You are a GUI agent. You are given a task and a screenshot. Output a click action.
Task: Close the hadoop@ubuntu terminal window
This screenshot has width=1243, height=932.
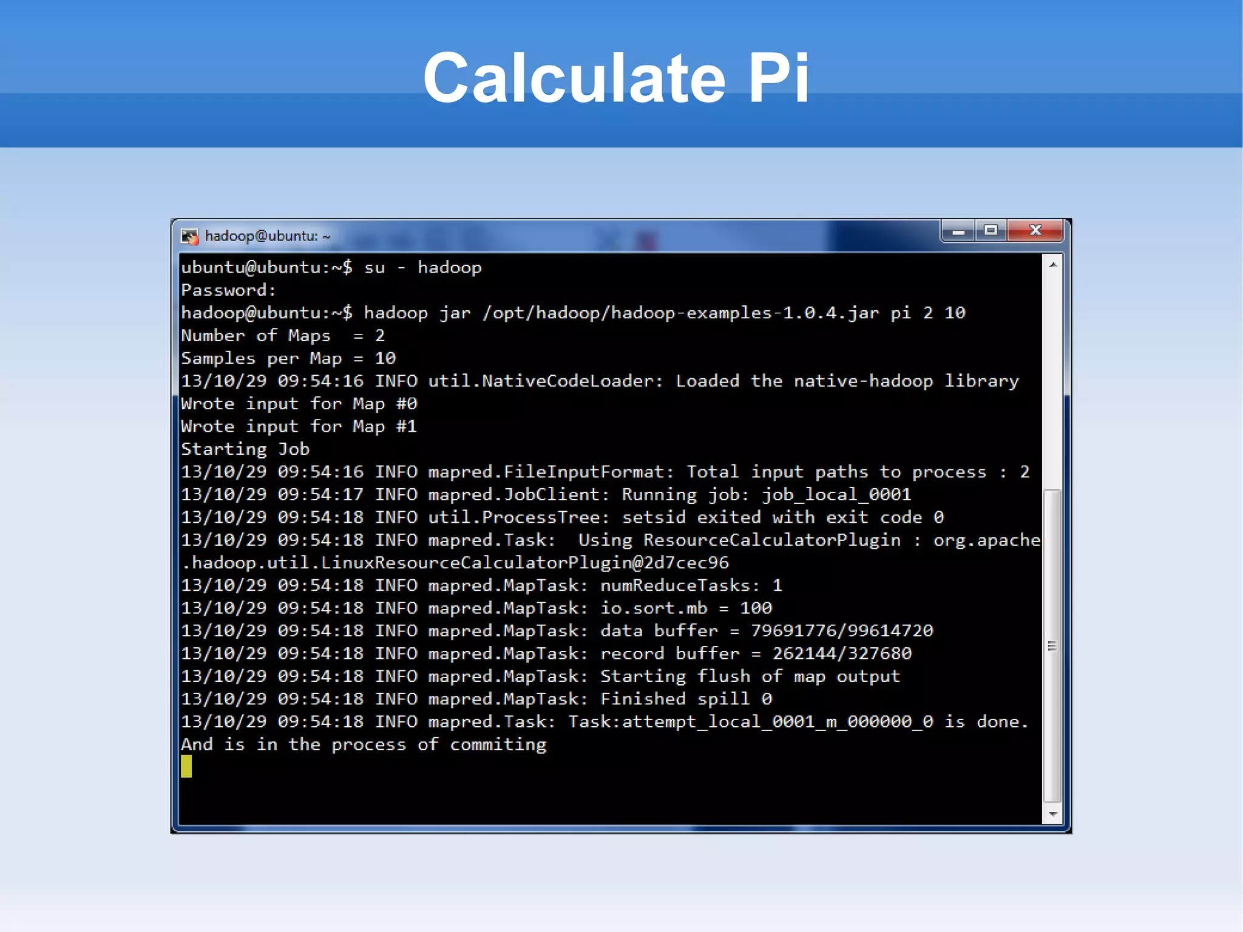tap(1035, 231)
